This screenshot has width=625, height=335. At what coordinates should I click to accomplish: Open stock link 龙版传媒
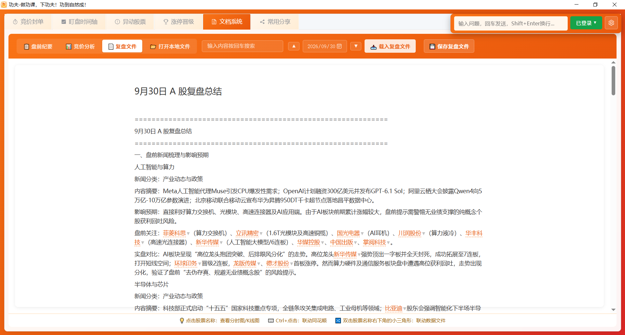245,263
